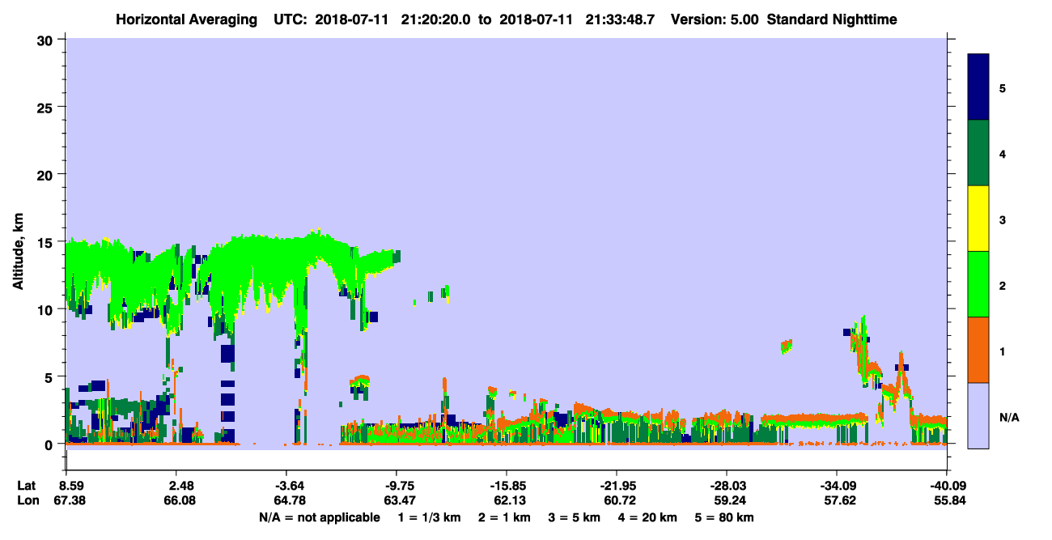Click legend entry '3 = 5 km'
Image resolution: width=1052 pixels, height=540 pixels.
click(x=574, y=517)
